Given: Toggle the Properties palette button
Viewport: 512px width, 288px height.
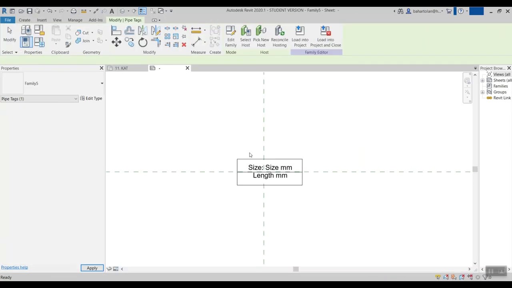Looking at the screenshot, I should pyautogui.click(x=26, y=41).
